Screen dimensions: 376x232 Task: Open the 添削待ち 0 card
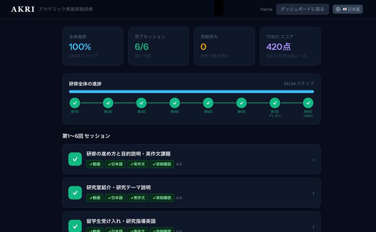click(224, 46)
